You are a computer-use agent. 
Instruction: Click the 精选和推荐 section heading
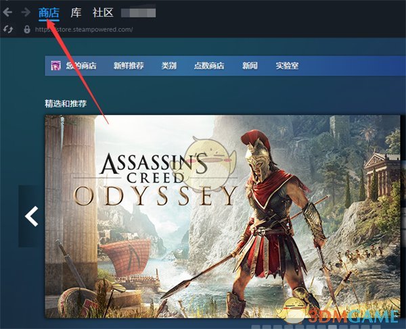[x=66, y=103]
